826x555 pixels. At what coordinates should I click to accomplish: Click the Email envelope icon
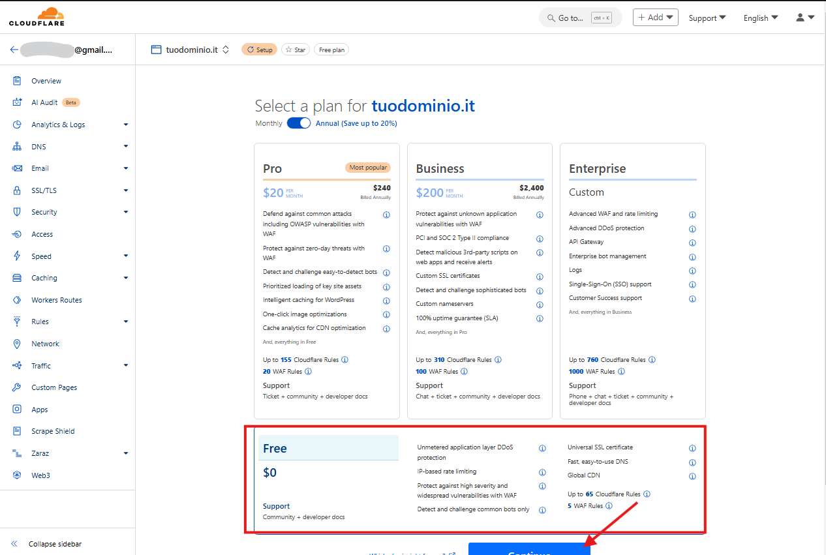pos(18,168)
